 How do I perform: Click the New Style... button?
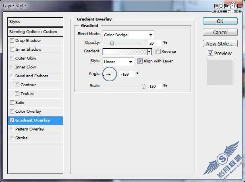click(220, 44)
